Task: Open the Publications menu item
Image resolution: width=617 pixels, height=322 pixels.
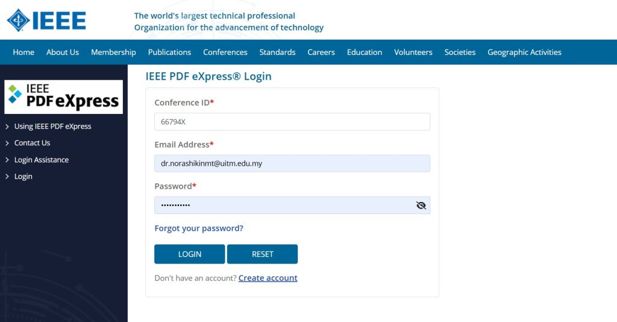Action: tap(169, 52)
